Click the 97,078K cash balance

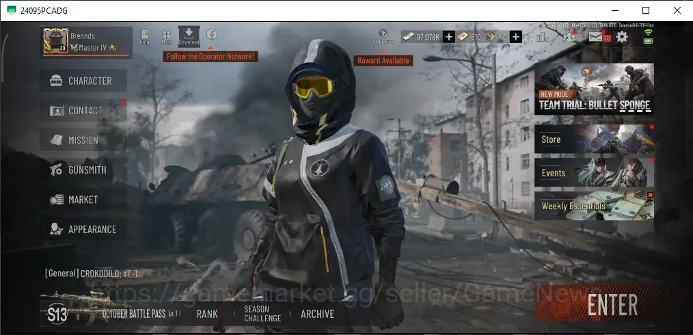coord(422,37)
